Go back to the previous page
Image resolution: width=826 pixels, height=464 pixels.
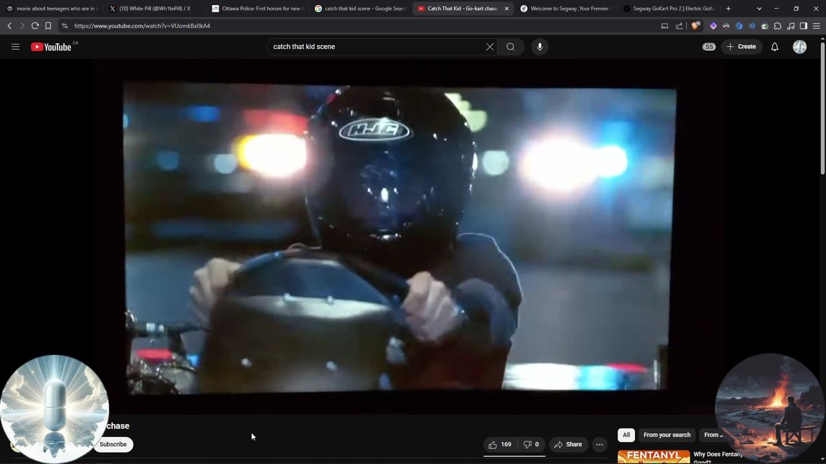pyautogui.click(x=9, y=26)
